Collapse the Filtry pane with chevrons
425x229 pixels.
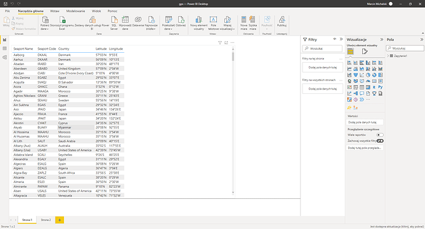pos(341,39)
